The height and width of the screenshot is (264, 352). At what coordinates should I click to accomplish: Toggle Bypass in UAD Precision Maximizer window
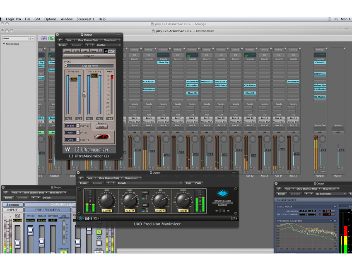pos(84,183)
